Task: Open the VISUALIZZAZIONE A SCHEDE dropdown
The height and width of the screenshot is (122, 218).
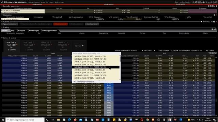Action: 129,50
